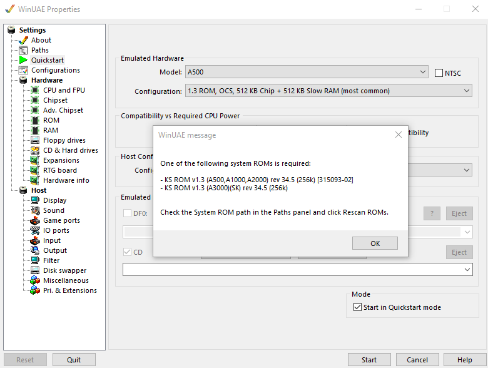Click the Configurations list icon

23,70
